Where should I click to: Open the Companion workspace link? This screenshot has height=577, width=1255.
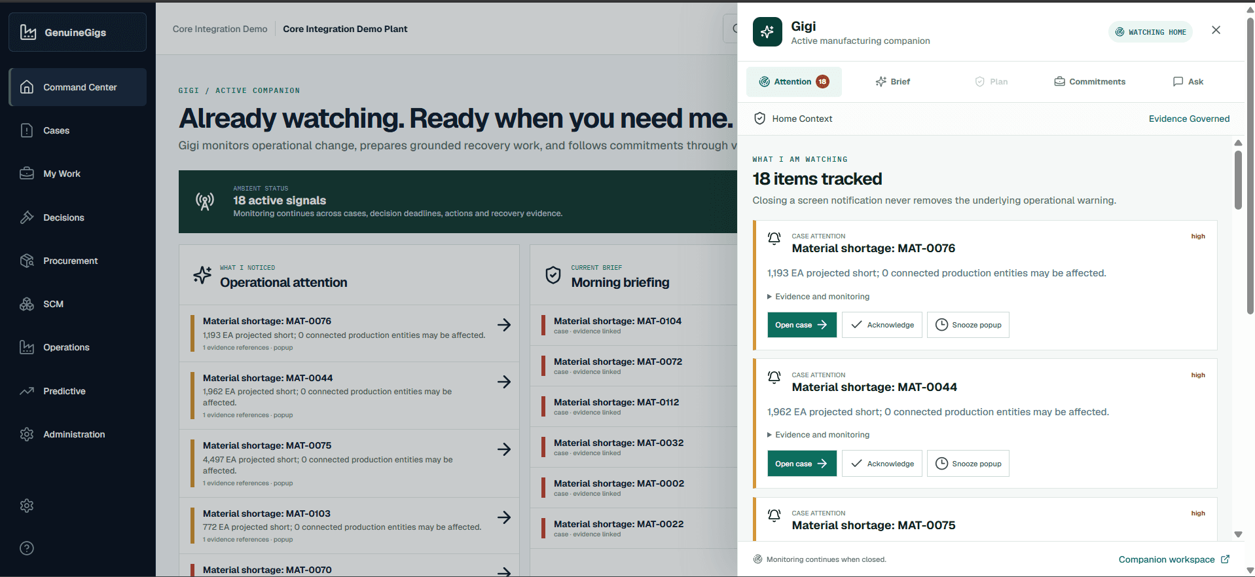(x=1174, y=559)
